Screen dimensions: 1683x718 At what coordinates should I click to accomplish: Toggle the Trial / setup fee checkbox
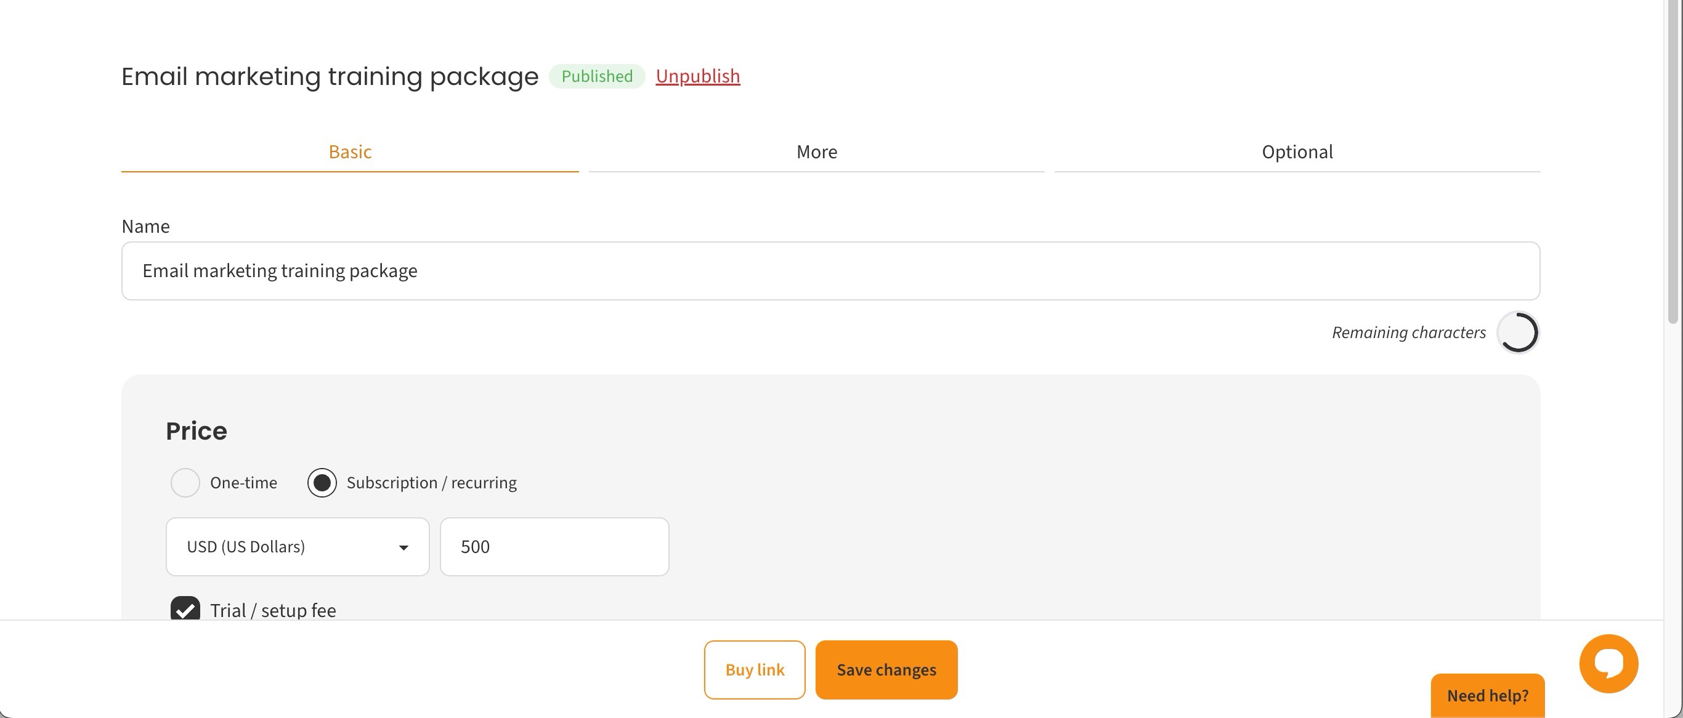pyautogui.click(x=185, y=609)
